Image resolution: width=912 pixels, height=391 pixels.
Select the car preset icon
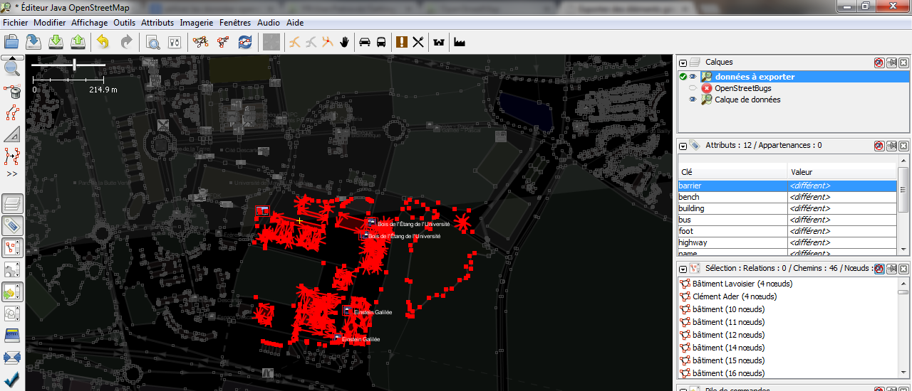pos(365,42)
